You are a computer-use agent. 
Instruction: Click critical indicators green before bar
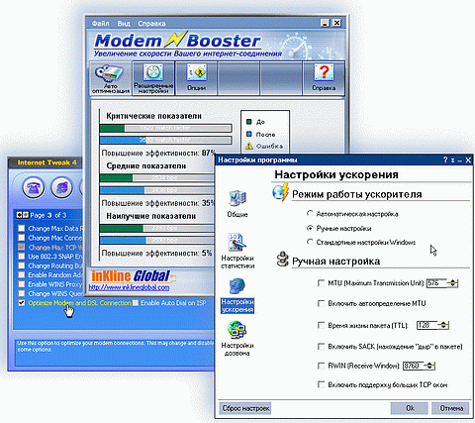[x=112, y=128]
